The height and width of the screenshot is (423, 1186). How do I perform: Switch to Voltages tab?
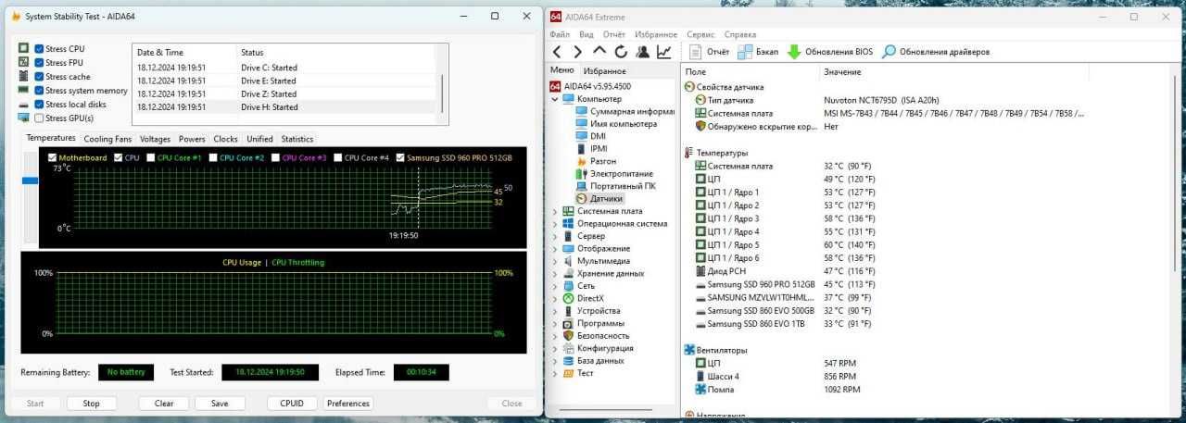click(x=155, y=139)
